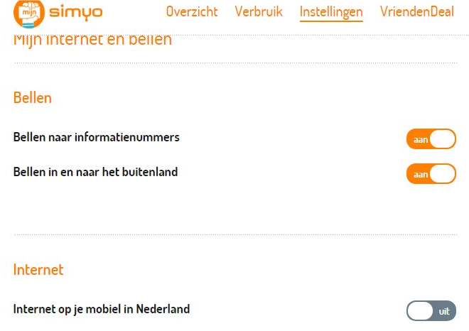Enable Internet op je mobiel in Nederland
Viewport: 469px width, 331px height.
tap(431, 311)
